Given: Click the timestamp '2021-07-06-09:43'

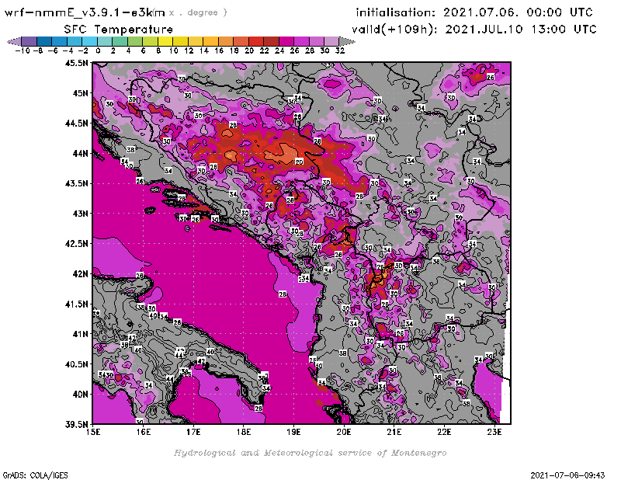Looking at the screenshot, I should 567,475.
